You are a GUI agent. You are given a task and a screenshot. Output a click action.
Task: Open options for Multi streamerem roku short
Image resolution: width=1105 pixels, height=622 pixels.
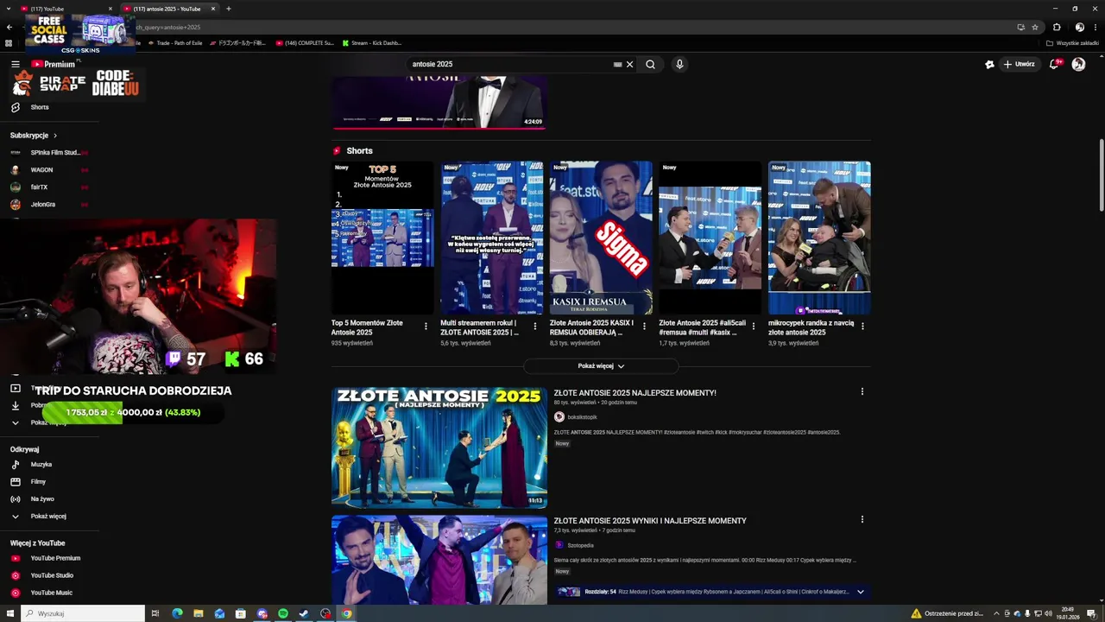point(534,327)
